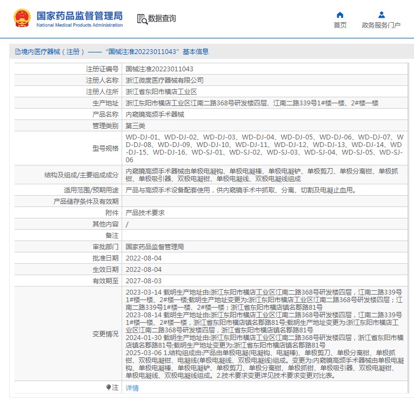Click the 产品名称 row label

(105, 114)
